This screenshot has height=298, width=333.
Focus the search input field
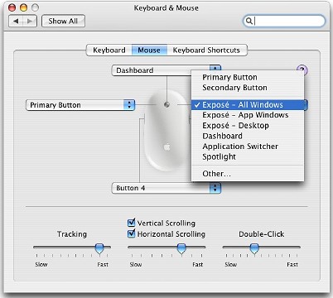pyautogui.click(x=284, y=21)
